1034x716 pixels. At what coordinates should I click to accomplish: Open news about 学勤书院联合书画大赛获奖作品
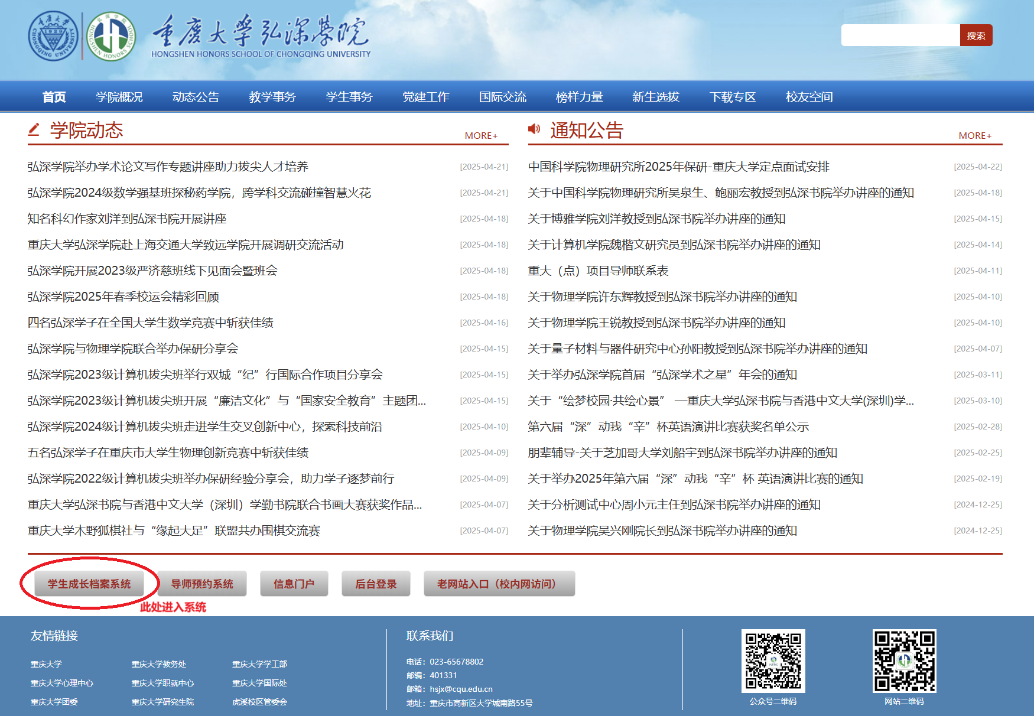(x=225, y=505)
